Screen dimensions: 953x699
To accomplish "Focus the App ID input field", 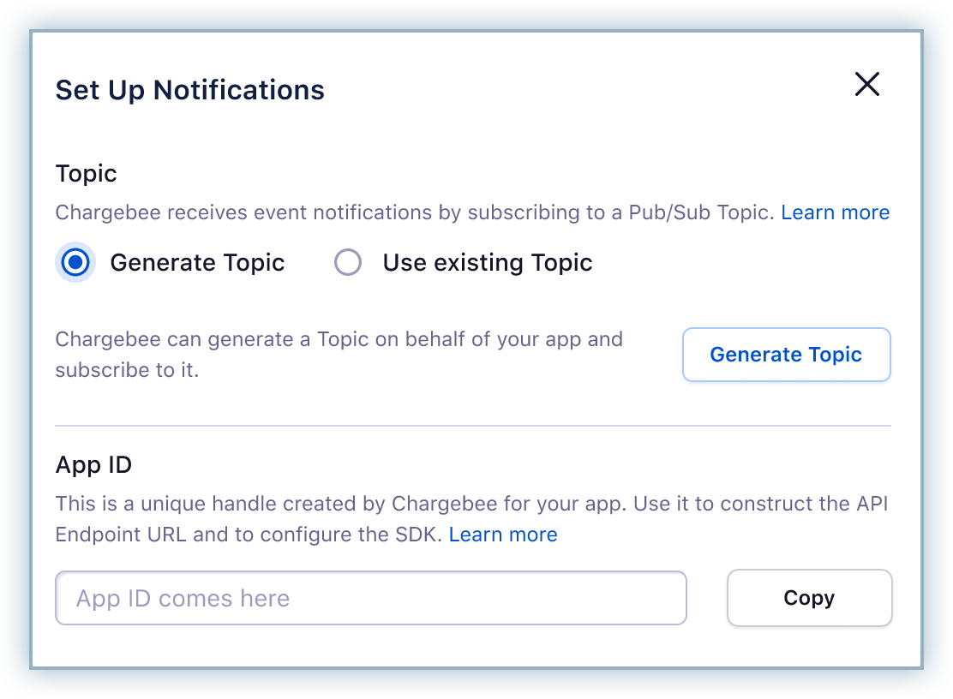I will pos(370,598).
